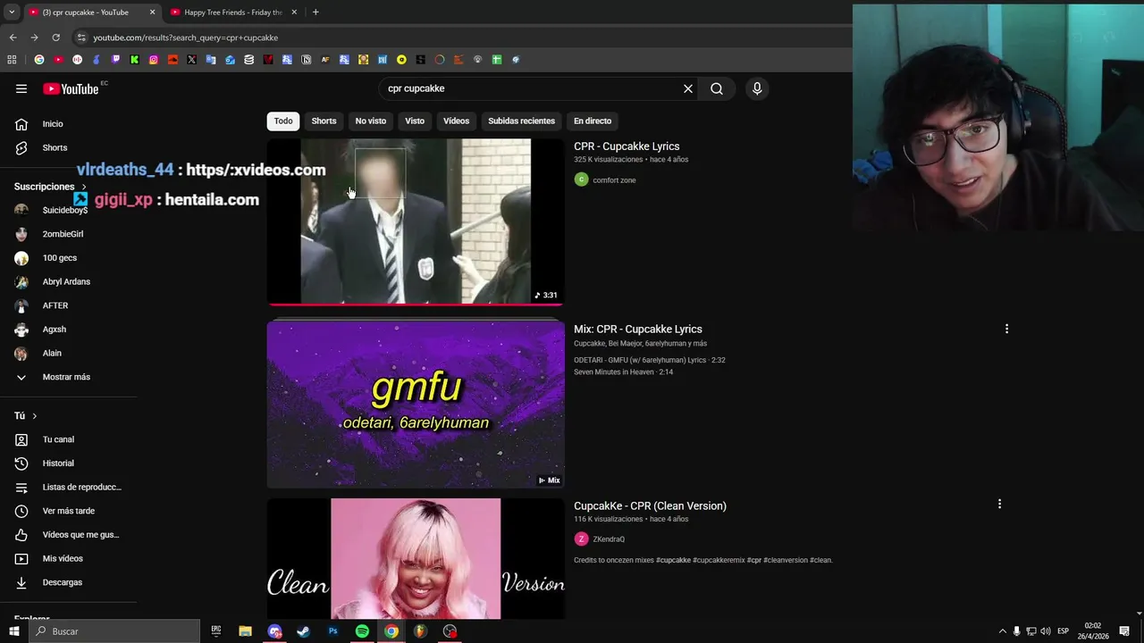Screen dimensions: 1144x643
Task: Open the Kick bookmark
Action: pyautogui.click(x=134, y=60)
